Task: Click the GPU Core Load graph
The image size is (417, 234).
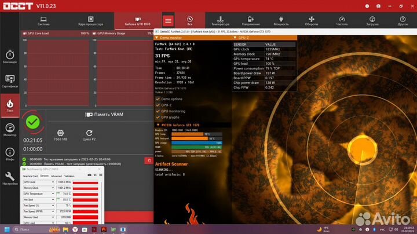Action: pos(58,72)
